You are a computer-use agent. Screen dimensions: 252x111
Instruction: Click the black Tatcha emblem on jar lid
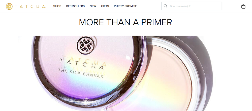coord(85,45)
